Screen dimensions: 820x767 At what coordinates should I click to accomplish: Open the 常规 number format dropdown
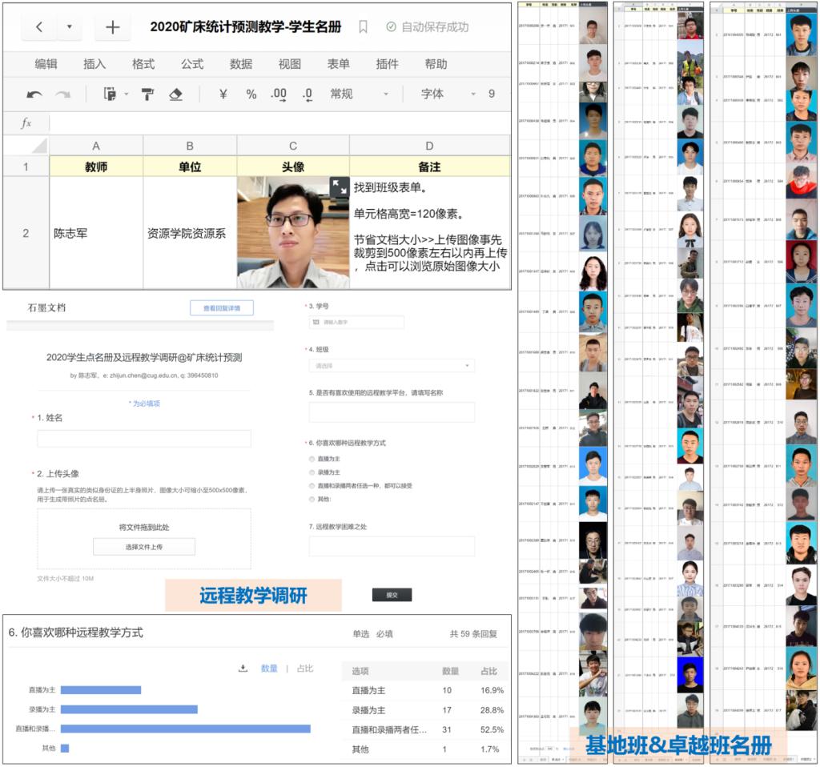[359, 94]
